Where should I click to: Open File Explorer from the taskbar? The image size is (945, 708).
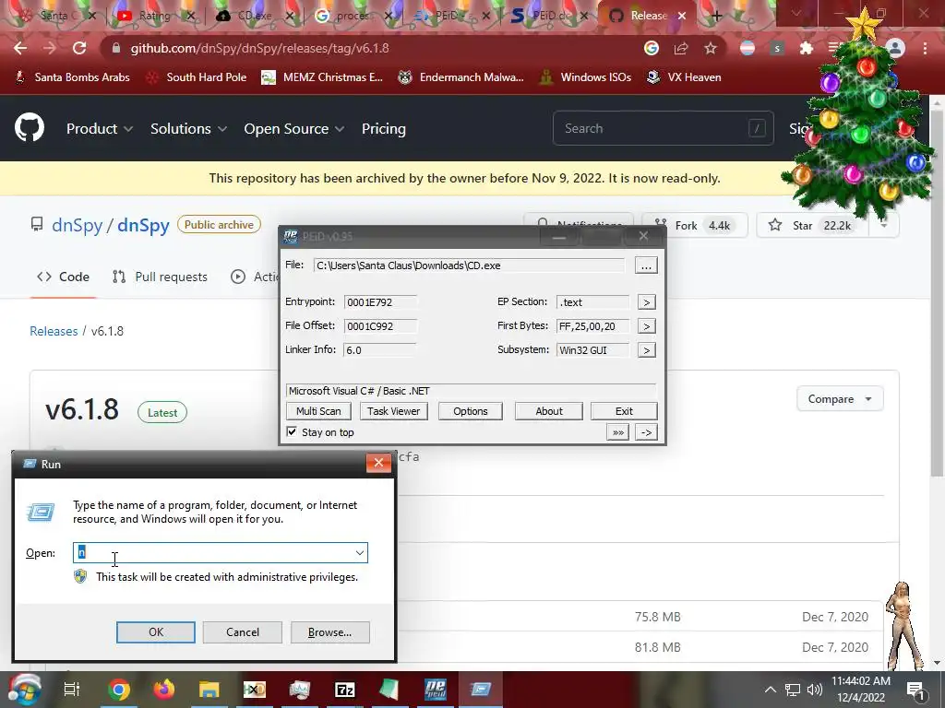(x=209, y=690)
